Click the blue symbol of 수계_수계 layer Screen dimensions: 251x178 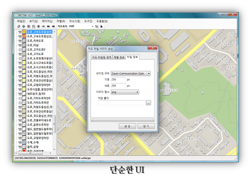24,142
